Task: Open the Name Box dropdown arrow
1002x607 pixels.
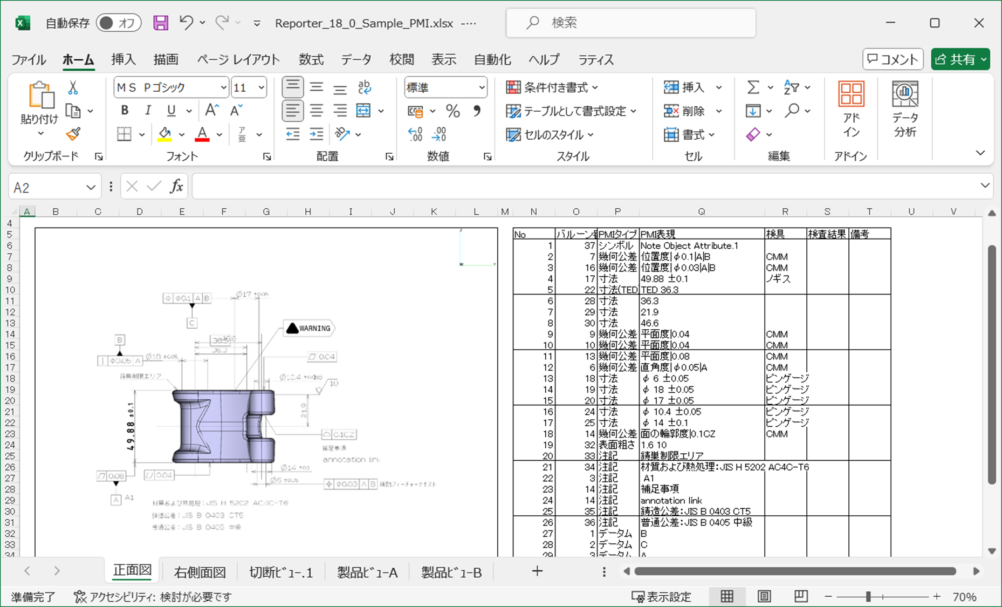Action: click(91, 187)
